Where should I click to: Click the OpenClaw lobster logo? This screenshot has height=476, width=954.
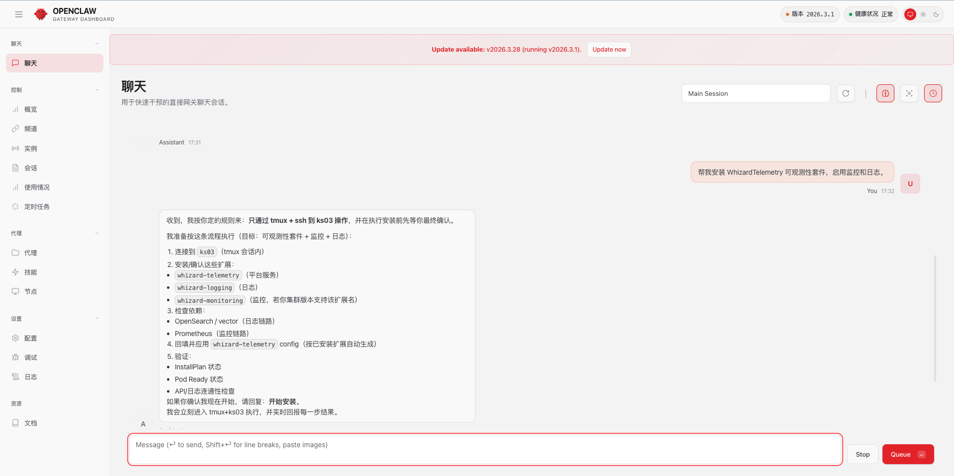(x=41, y=14)
